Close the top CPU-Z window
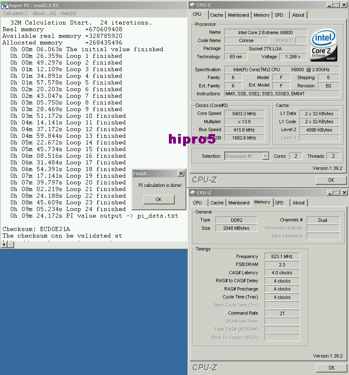The height and width of the screenshot is (375, 349). click(x=344, y=5)
